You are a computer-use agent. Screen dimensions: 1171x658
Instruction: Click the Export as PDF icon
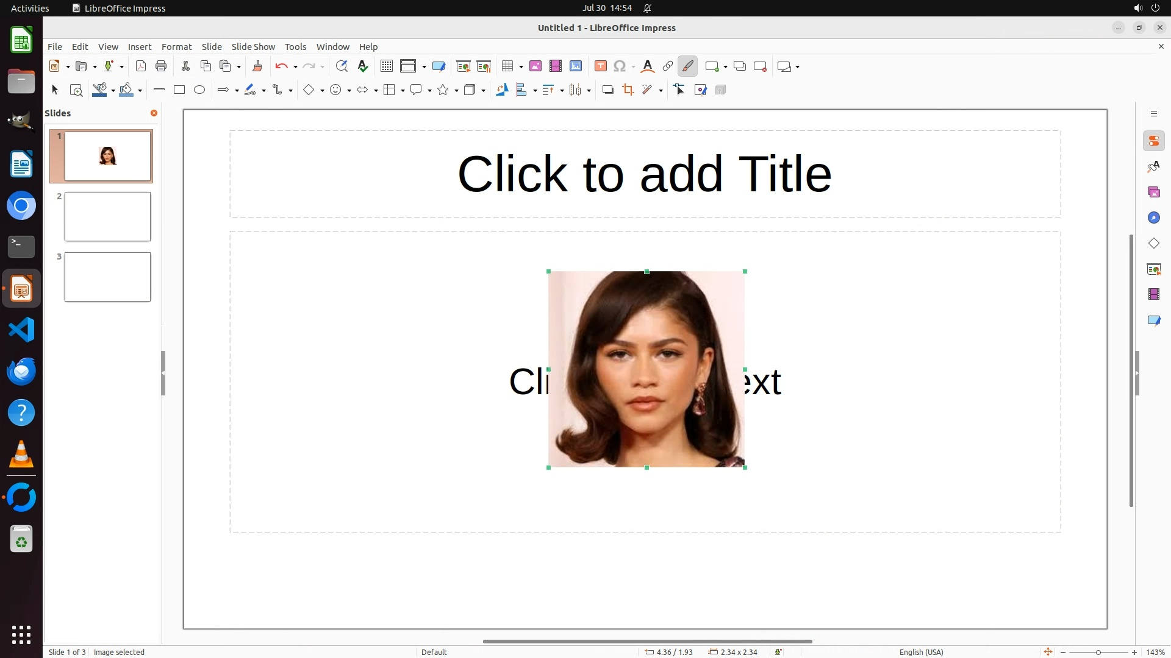[141, 66]
